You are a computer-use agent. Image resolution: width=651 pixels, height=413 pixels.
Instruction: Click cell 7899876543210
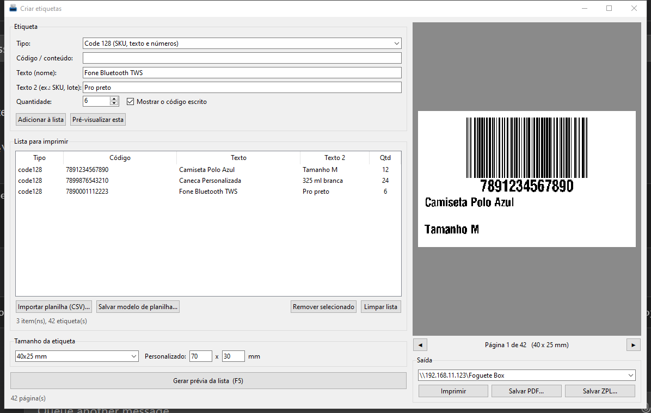tap(87, 181)
